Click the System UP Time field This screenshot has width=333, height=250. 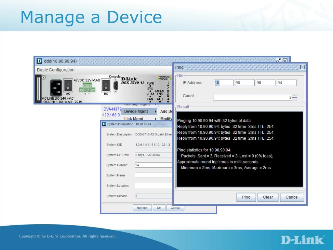pyautogui.click(x=154, y=155)
